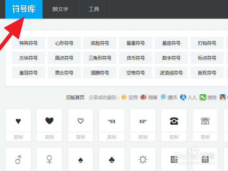Click the left-pointing hand symbol

(112, 121)
